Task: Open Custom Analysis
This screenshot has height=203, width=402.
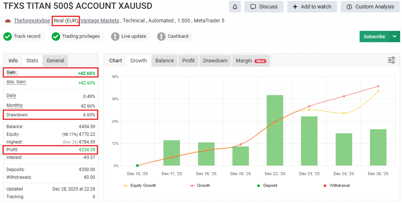Action: coord(370,7)
